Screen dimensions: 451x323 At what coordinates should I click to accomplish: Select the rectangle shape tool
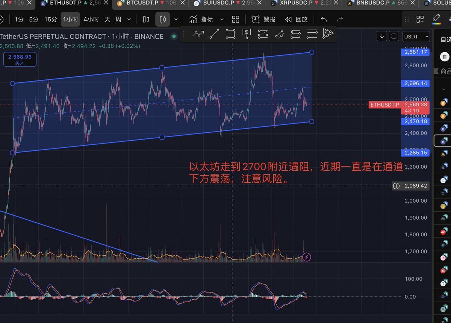tap(230, 34)
